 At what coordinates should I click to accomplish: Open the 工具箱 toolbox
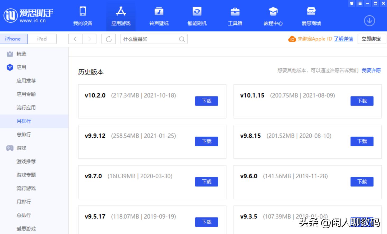point(235,16)
